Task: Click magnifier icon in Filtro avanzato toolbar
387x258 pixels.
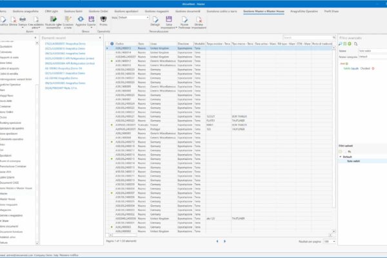Action: pyautogui.click(x=341, y=44)
